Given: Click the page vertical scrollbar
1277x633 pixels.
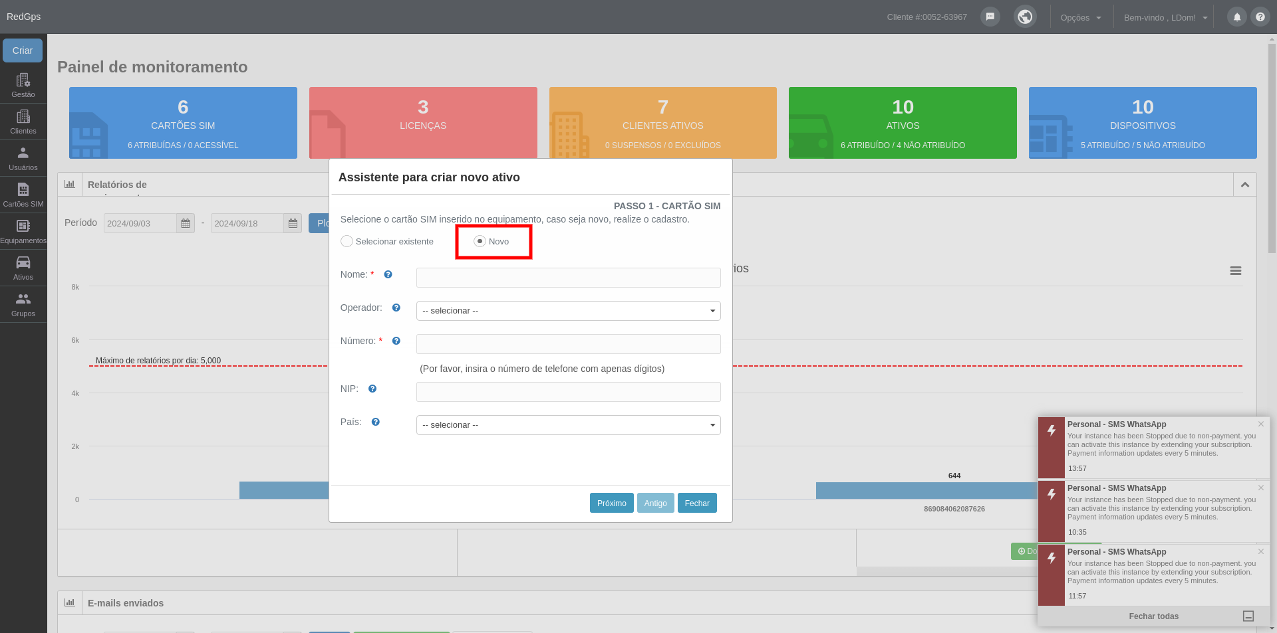Looking at the screenshot, I should 1272,148.
